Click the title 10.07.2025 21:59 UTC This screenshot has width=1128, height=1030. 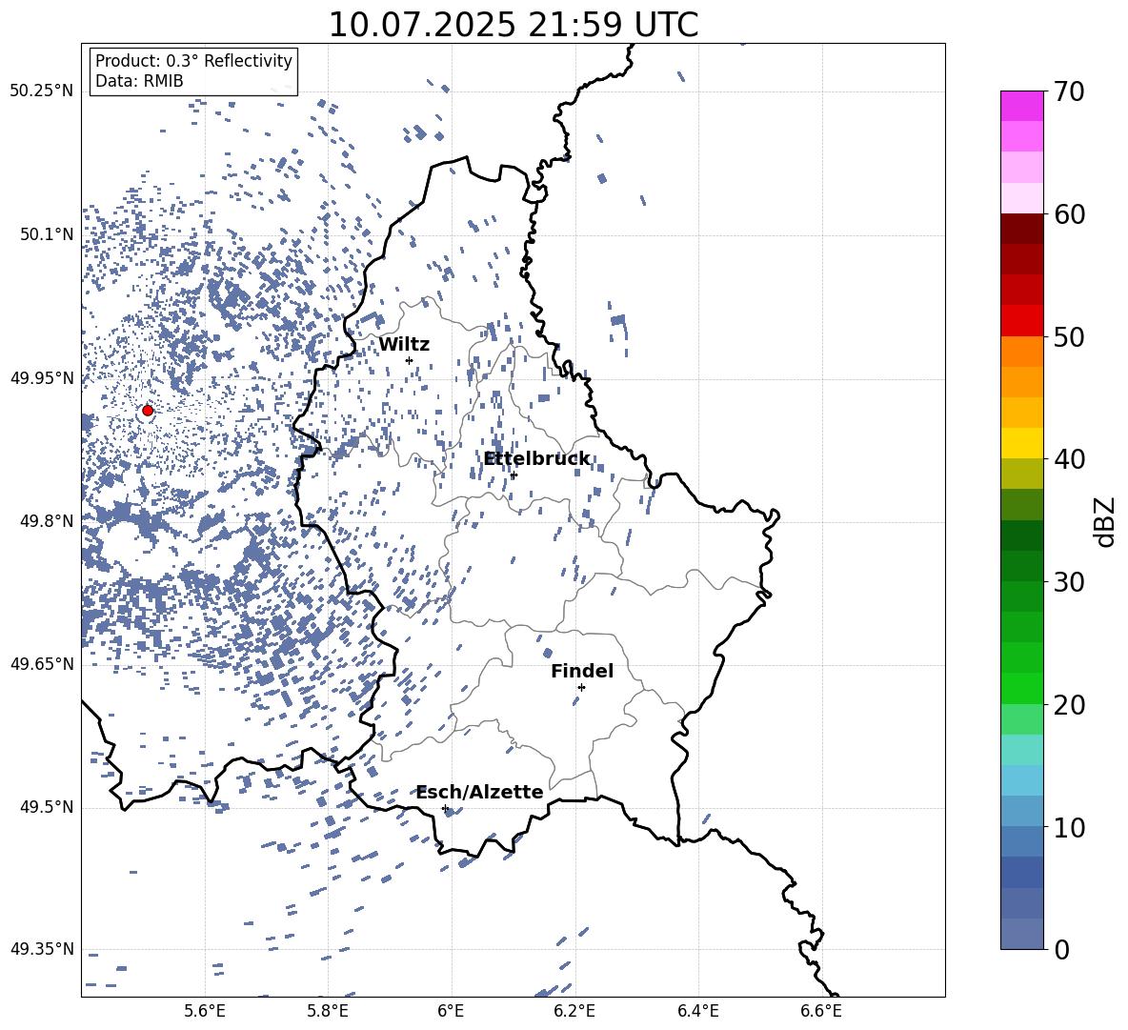(x=513, y=25)
